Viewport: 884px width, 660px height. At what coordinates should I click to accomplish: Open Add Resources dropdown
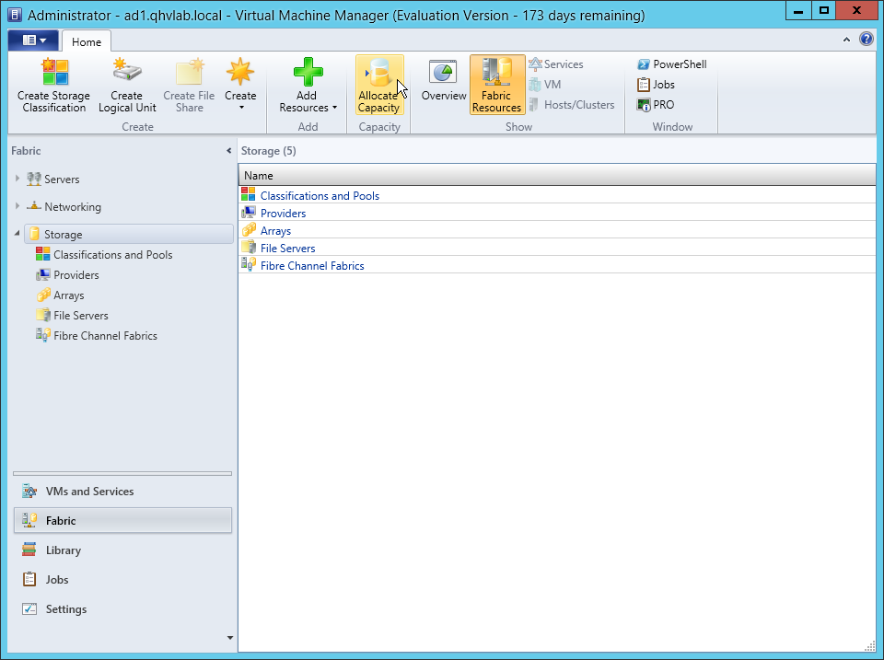pyautogui.click(x=308, y=86)
